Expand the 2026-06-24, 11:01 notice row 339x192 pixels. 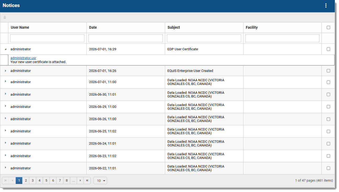pyautogui.click(x=5, y=143)
